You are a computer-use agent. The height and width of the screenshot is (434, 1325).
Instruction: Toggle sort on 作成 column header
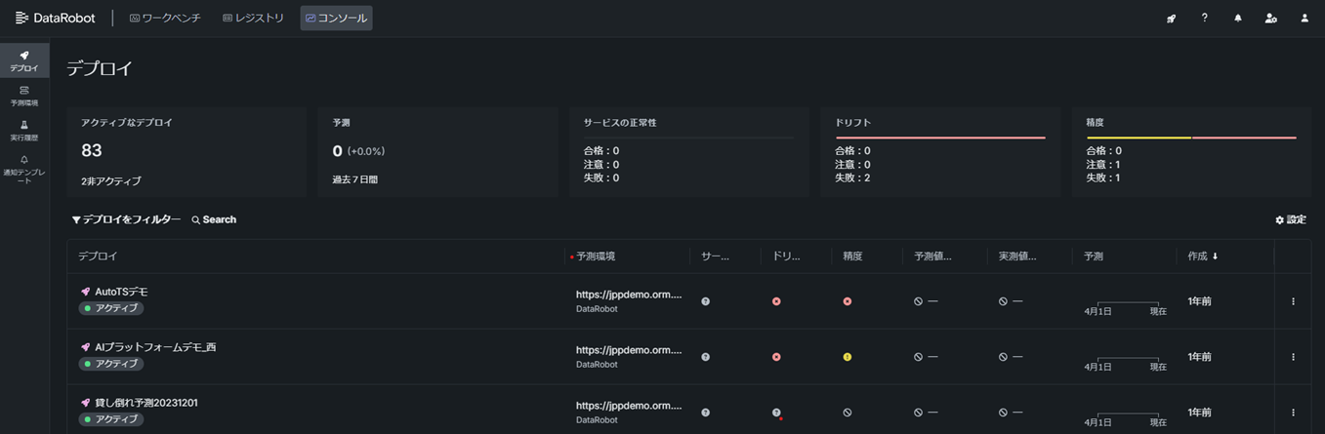click(1203, 256)
